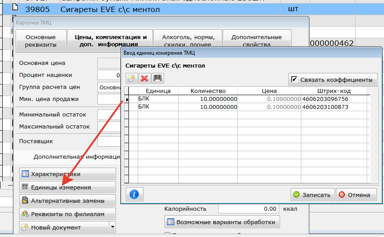Image resolution: width=384 pixels, height=237 pixels.
Task: Select БЛК cell in first row
Action: coord(158,99)
